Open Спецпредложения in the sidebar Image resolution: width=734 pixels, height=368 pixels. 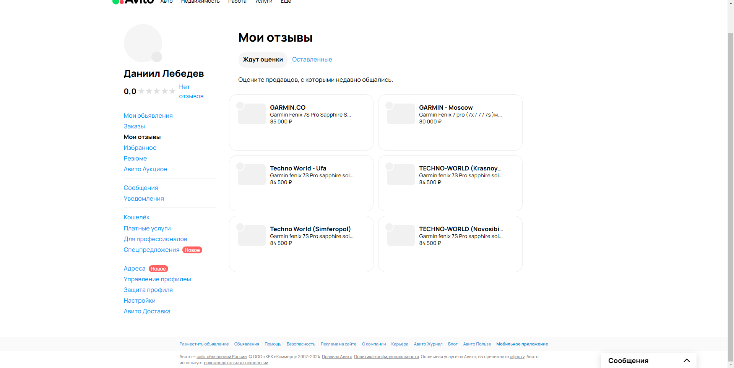tap(151, 250)
